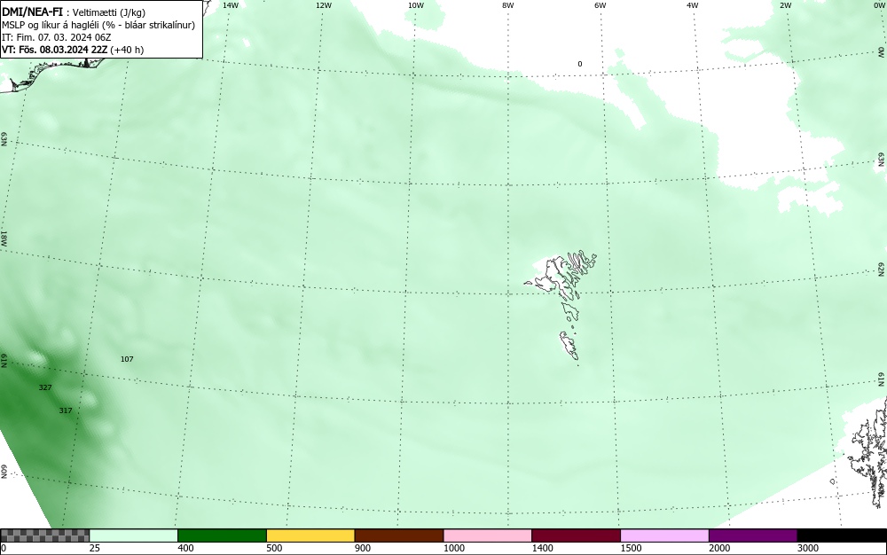
Task: Click the legend scale label 900
Action: pos(363,548)
